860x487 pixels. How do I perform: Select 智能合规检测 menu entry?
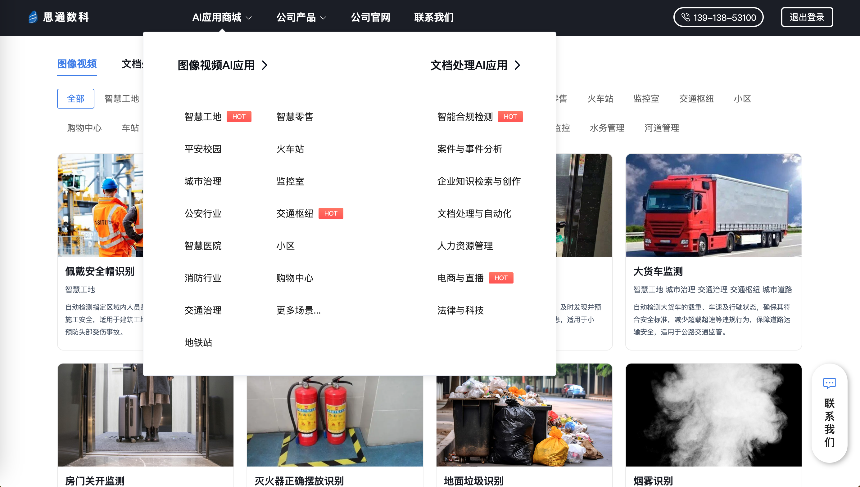pyautogui.click(x=465, y=117)
